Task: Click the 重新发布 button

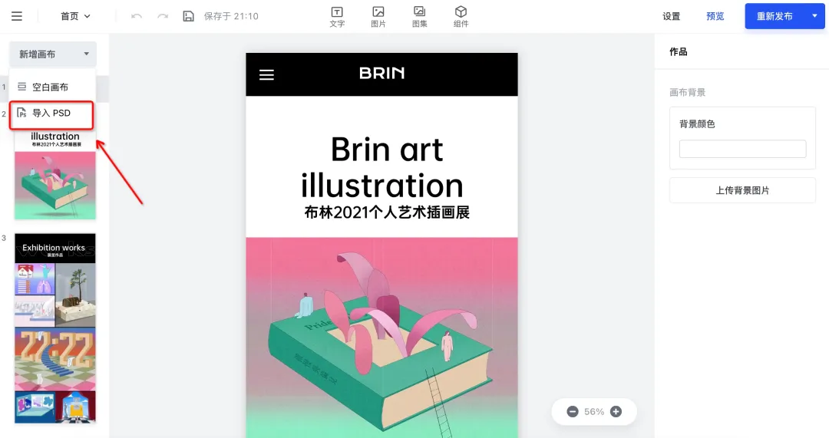Action: [x=775, y=16]
